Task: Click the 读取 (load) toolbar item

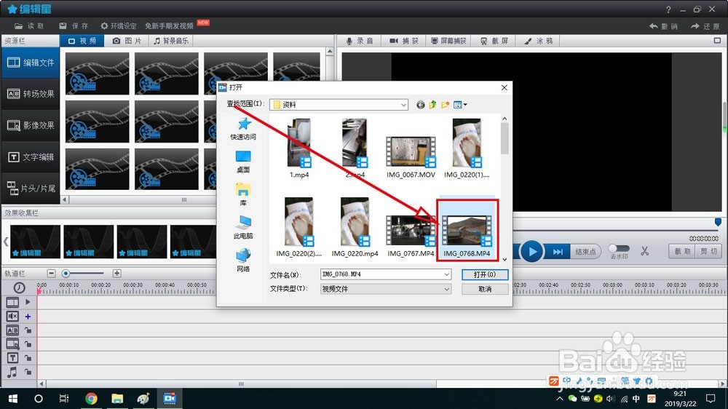Action: point(29,26)
